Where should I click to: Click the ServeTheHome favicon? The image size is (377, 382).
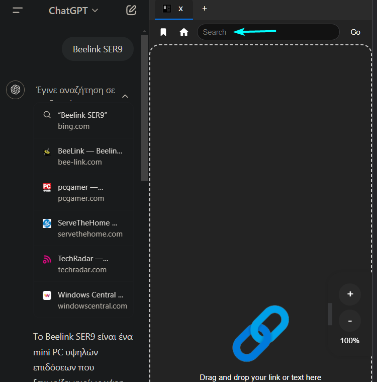[47, 223]
